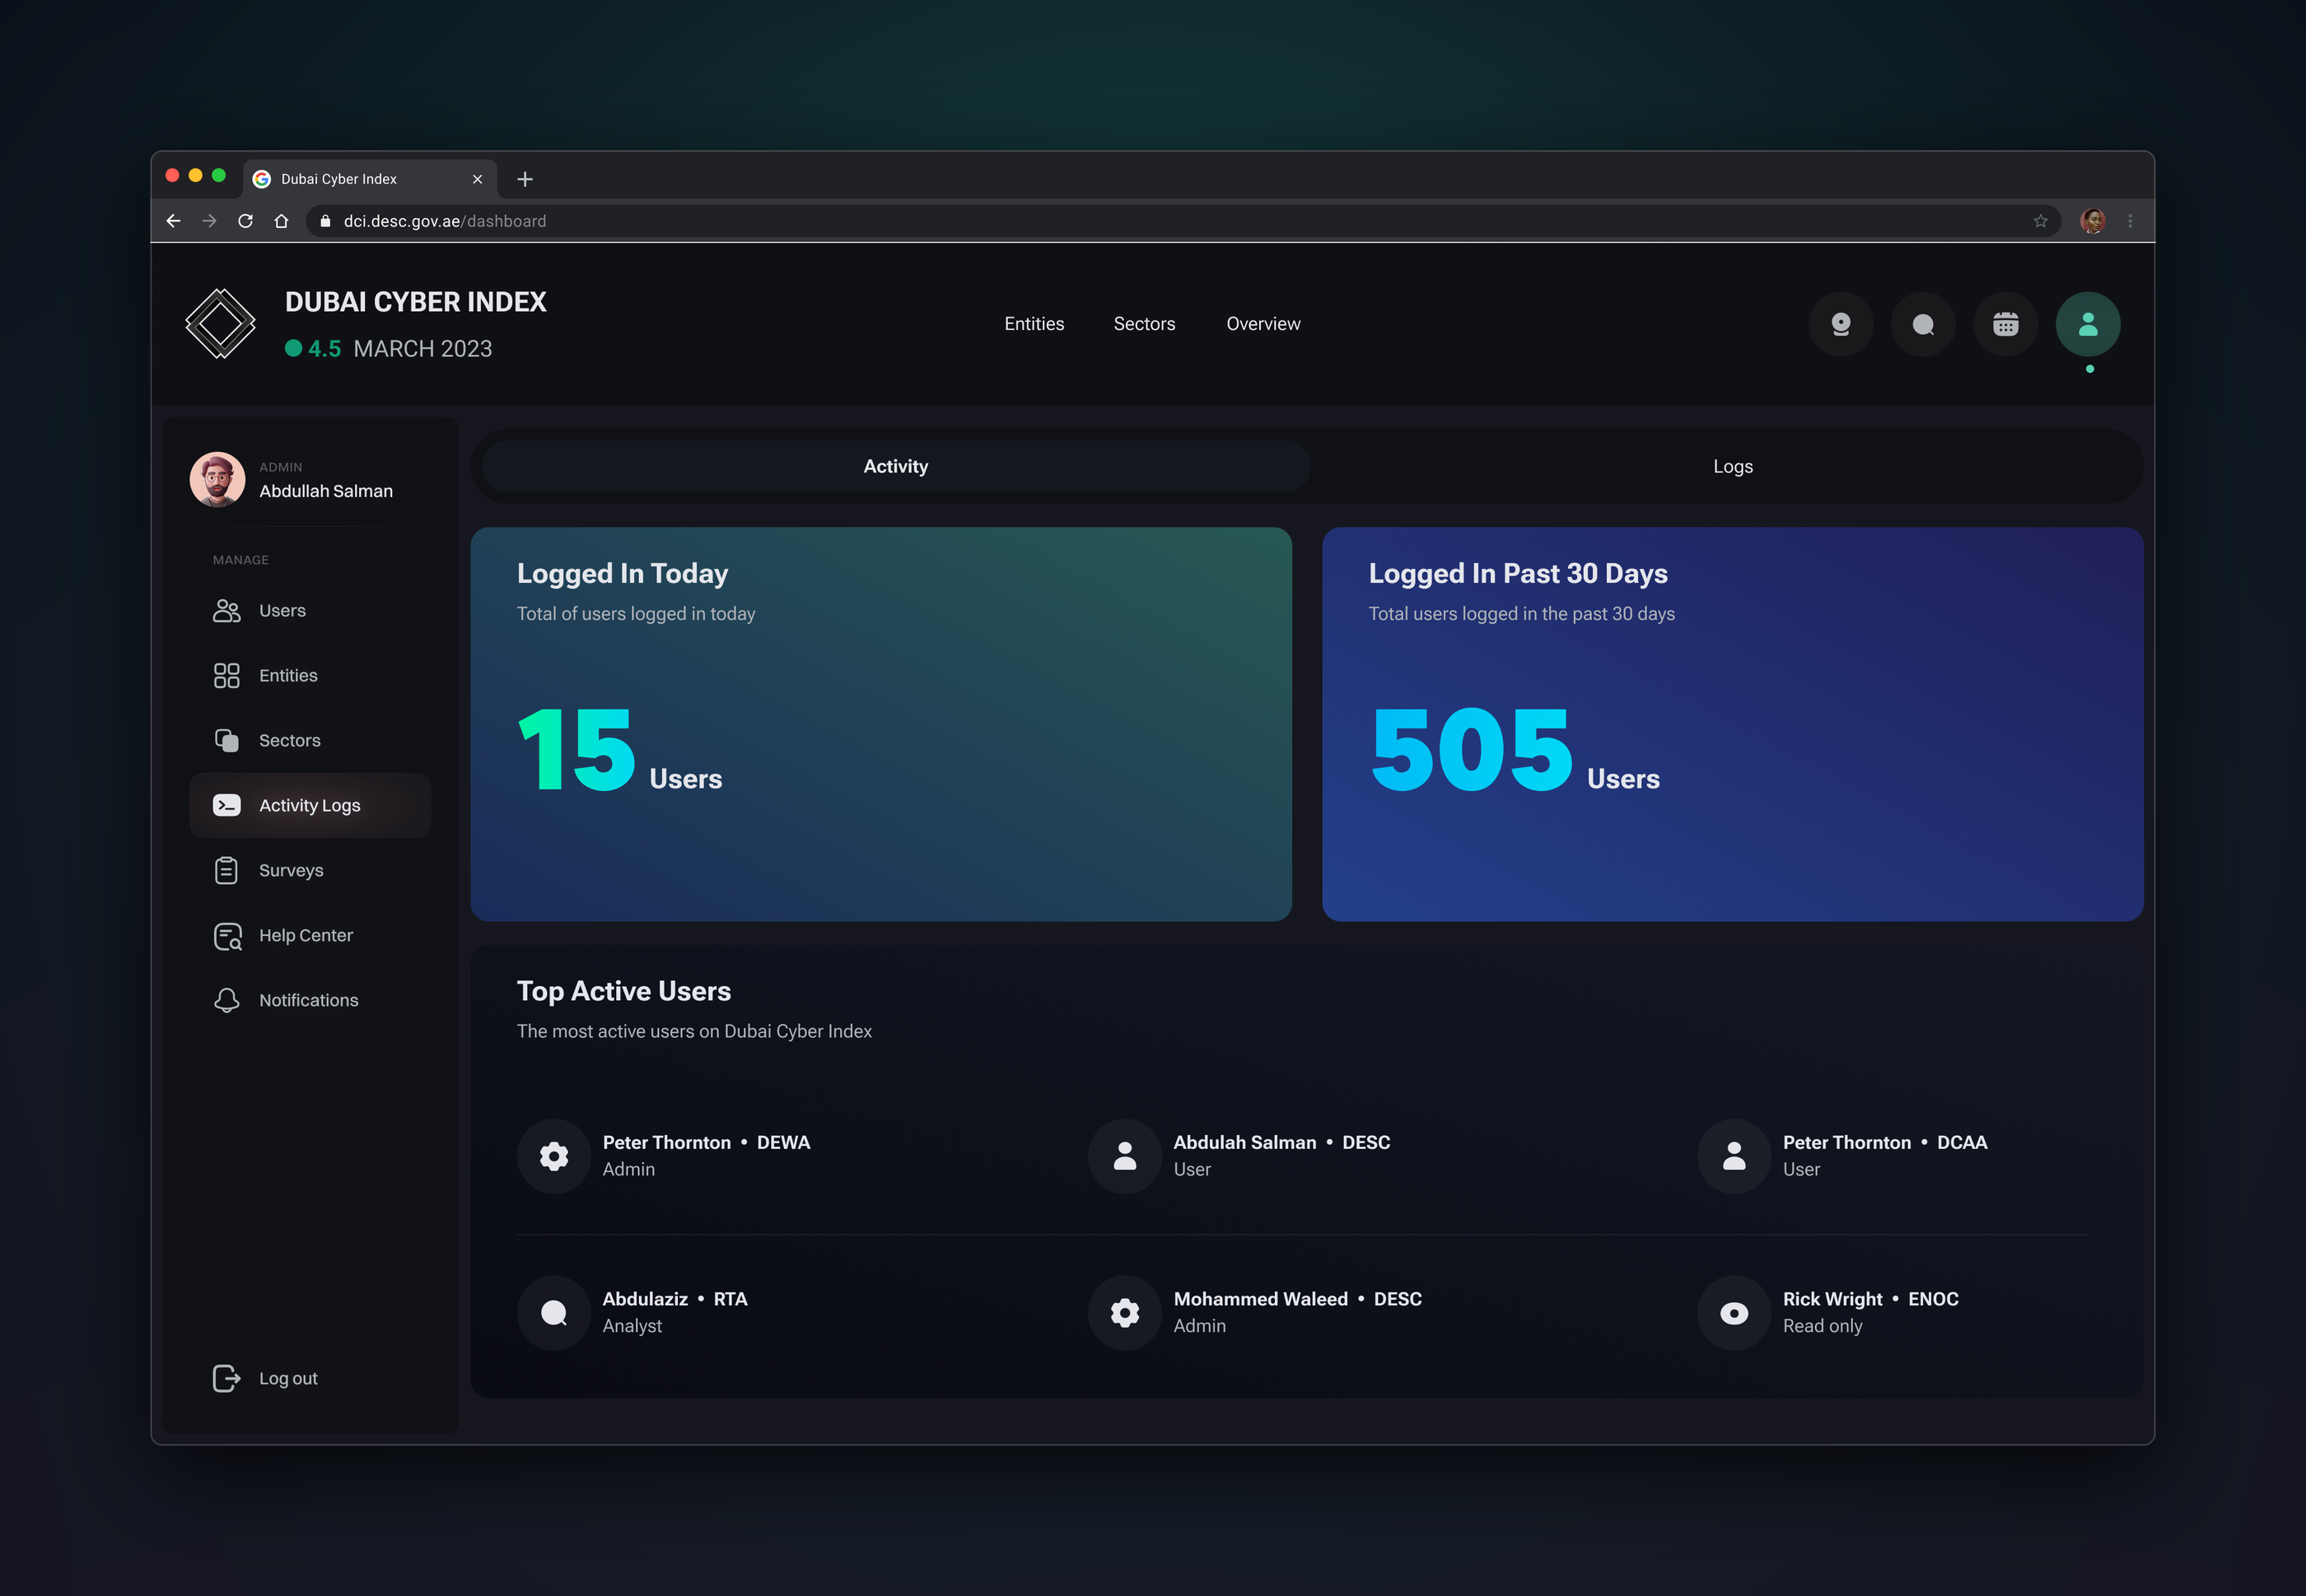The width and height of the screenshot is (2306, 1596).
Task: Click the "MARCH 2023" date text
Action: (x=423, y=349)
